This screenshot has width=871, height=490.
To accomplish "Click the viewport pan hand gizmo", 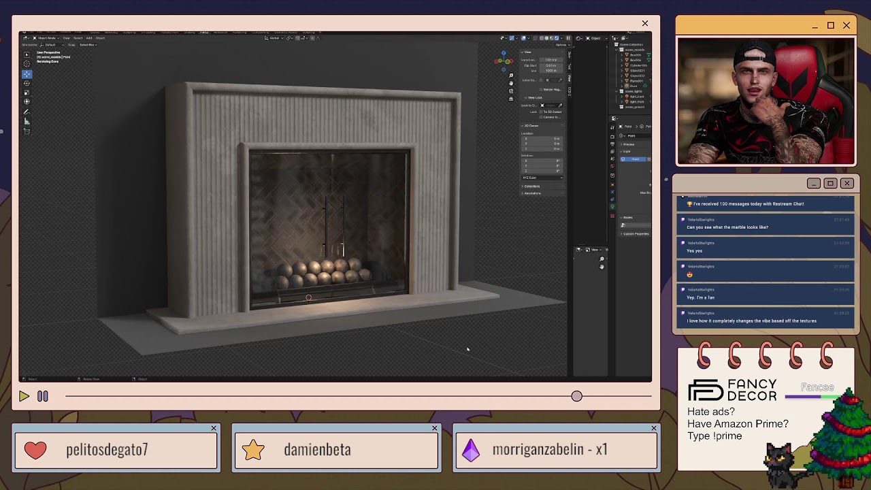I will tap(511, 83).
